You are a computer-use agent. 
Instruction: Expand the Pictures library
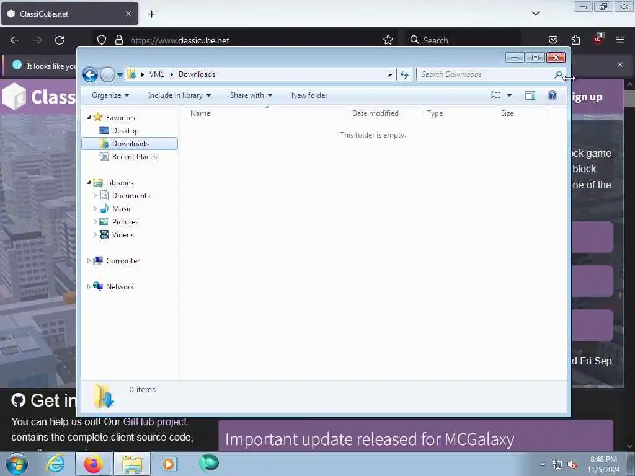tap(95, 221)
